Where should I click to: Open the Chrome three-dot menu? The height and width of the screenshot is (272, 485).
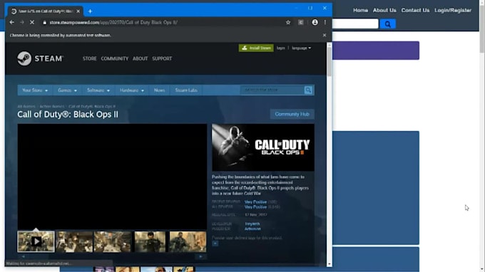pyautogui.click(x=325, y=22)
